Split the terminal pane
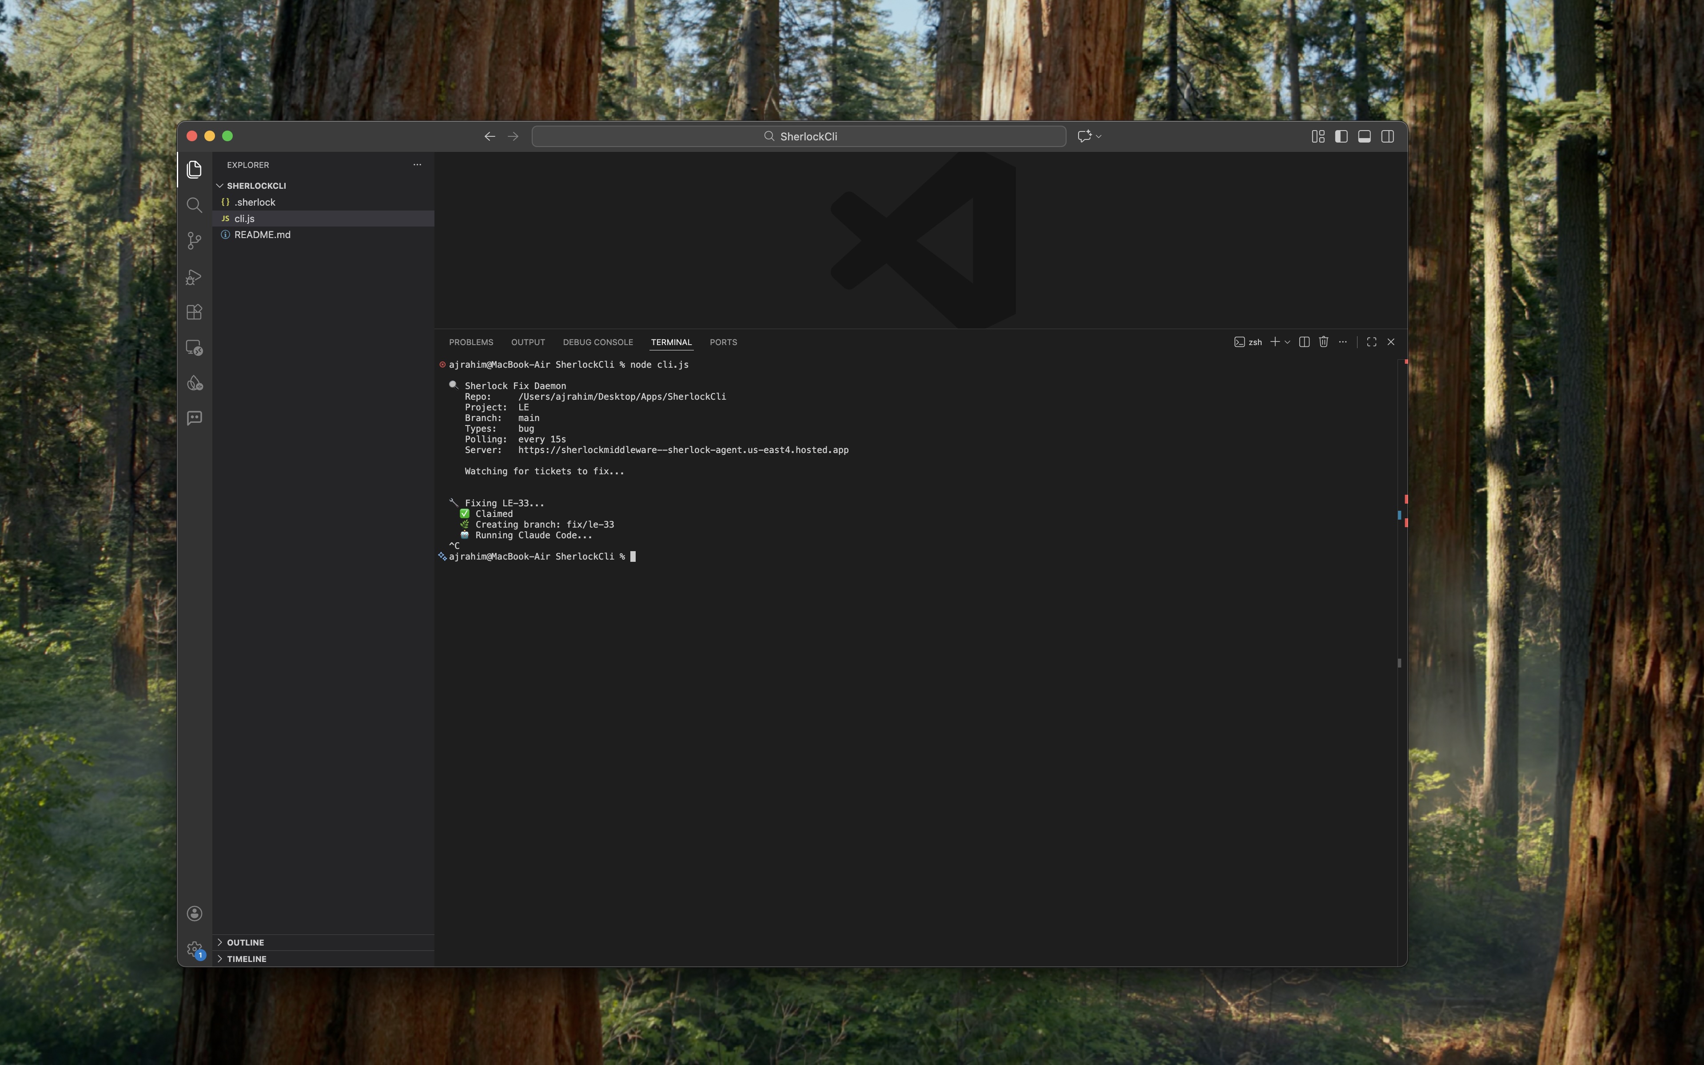This screenshot has height=1065, width=1704. click(1304, 342)
